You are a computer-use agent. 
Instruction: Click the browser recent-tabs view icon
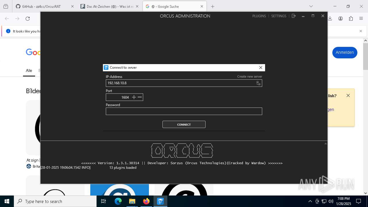6,6
